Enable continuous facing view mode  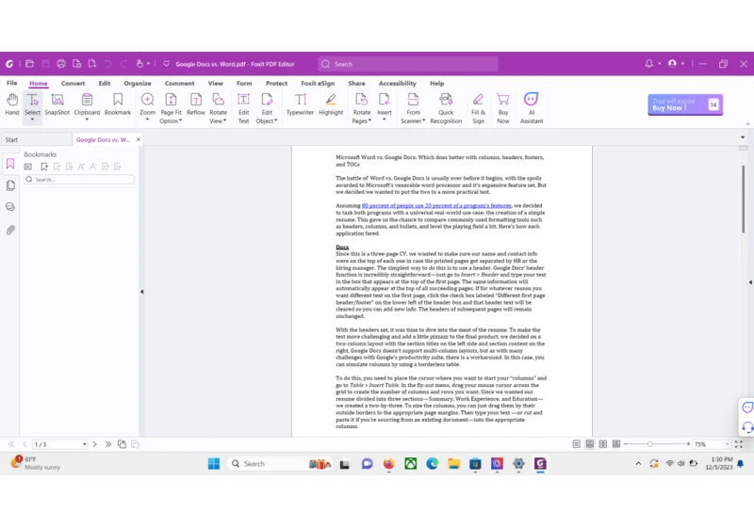click(x=616, y=444)
